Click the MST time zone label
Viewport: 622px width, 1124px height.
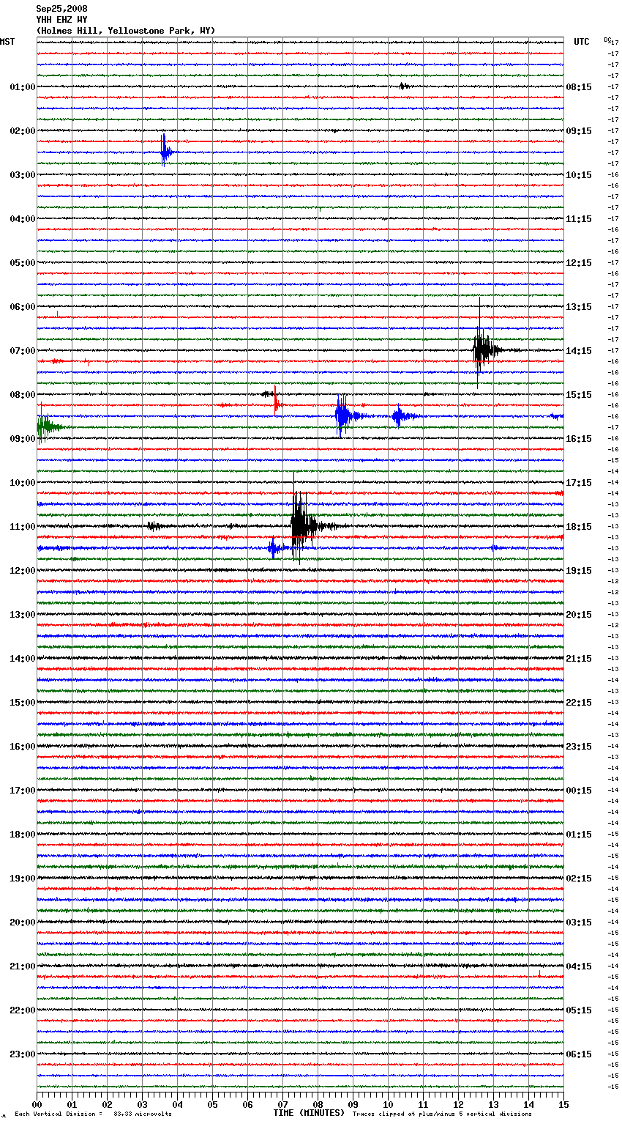point(7,42)
